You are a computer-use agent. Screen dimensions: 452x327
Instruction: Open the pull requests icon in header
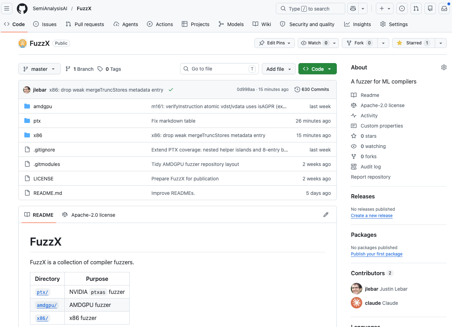pyautogui.click(x=416, y=8)
